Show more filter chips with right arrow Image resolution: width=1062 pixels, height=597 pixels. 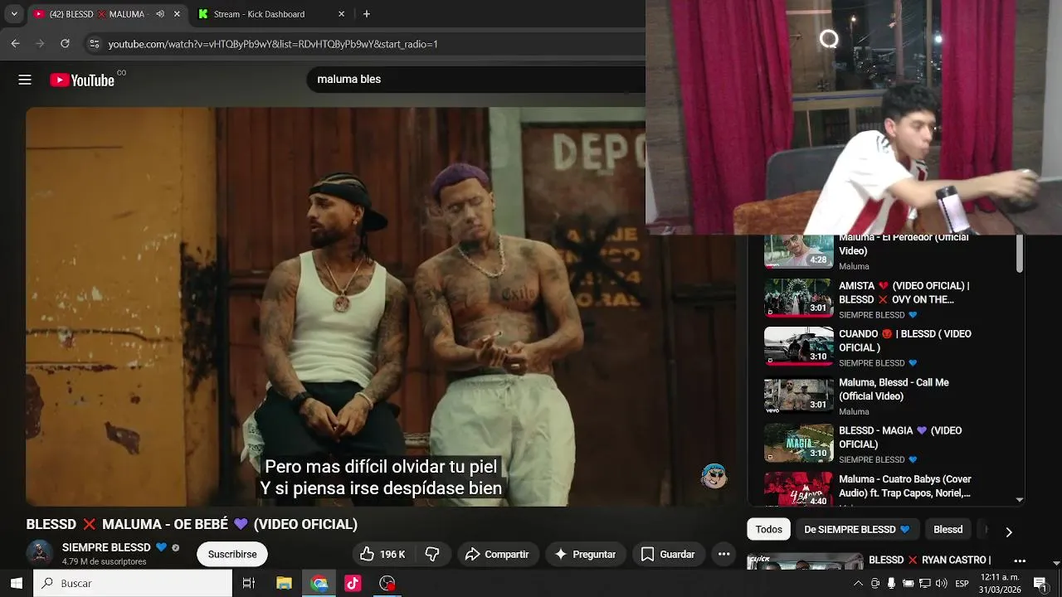pyautogui.click(x=1009, y=531)
